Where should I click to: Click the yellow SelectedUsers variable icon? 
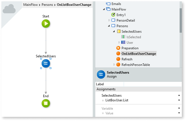[x=118, y=31]
